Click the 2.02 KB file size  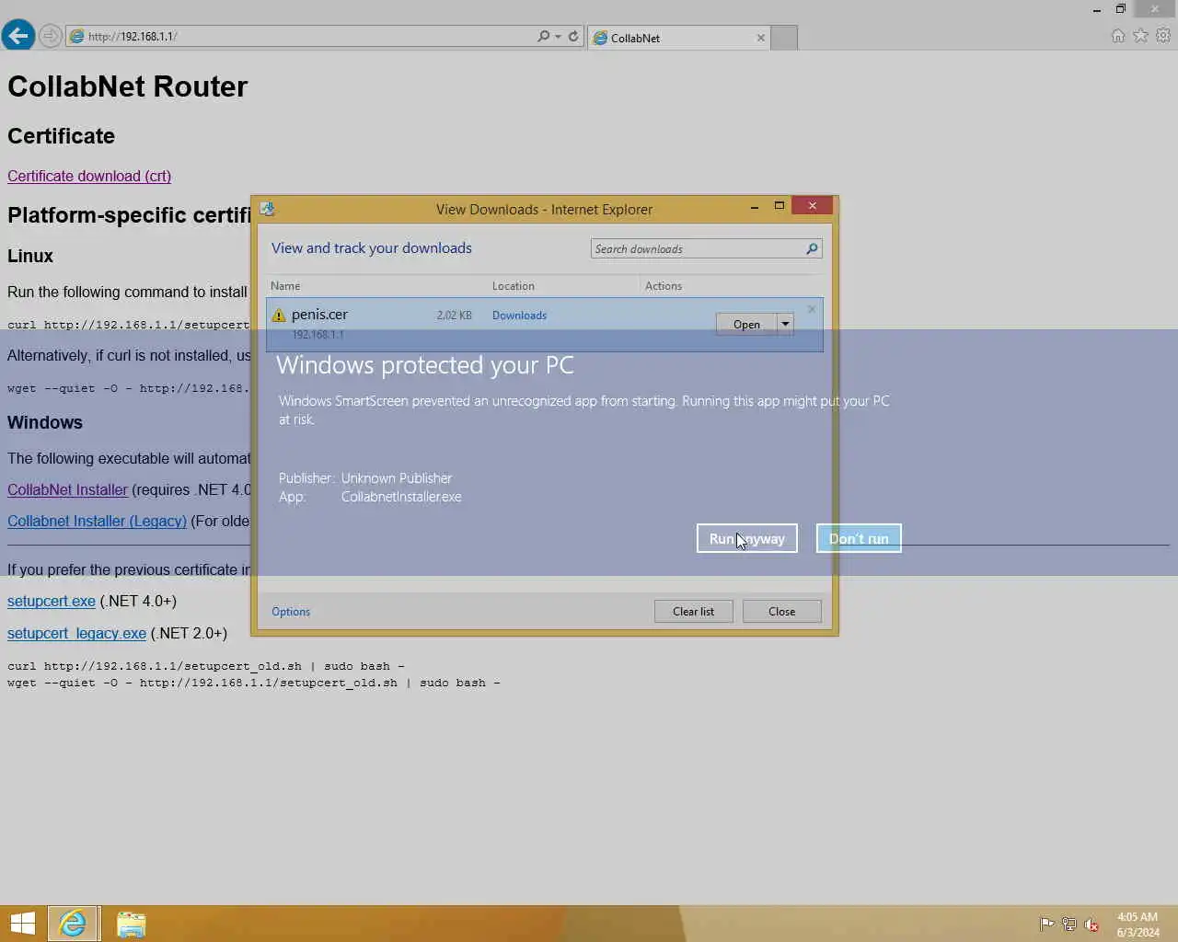pyautogui.click(x=455, y=316)
